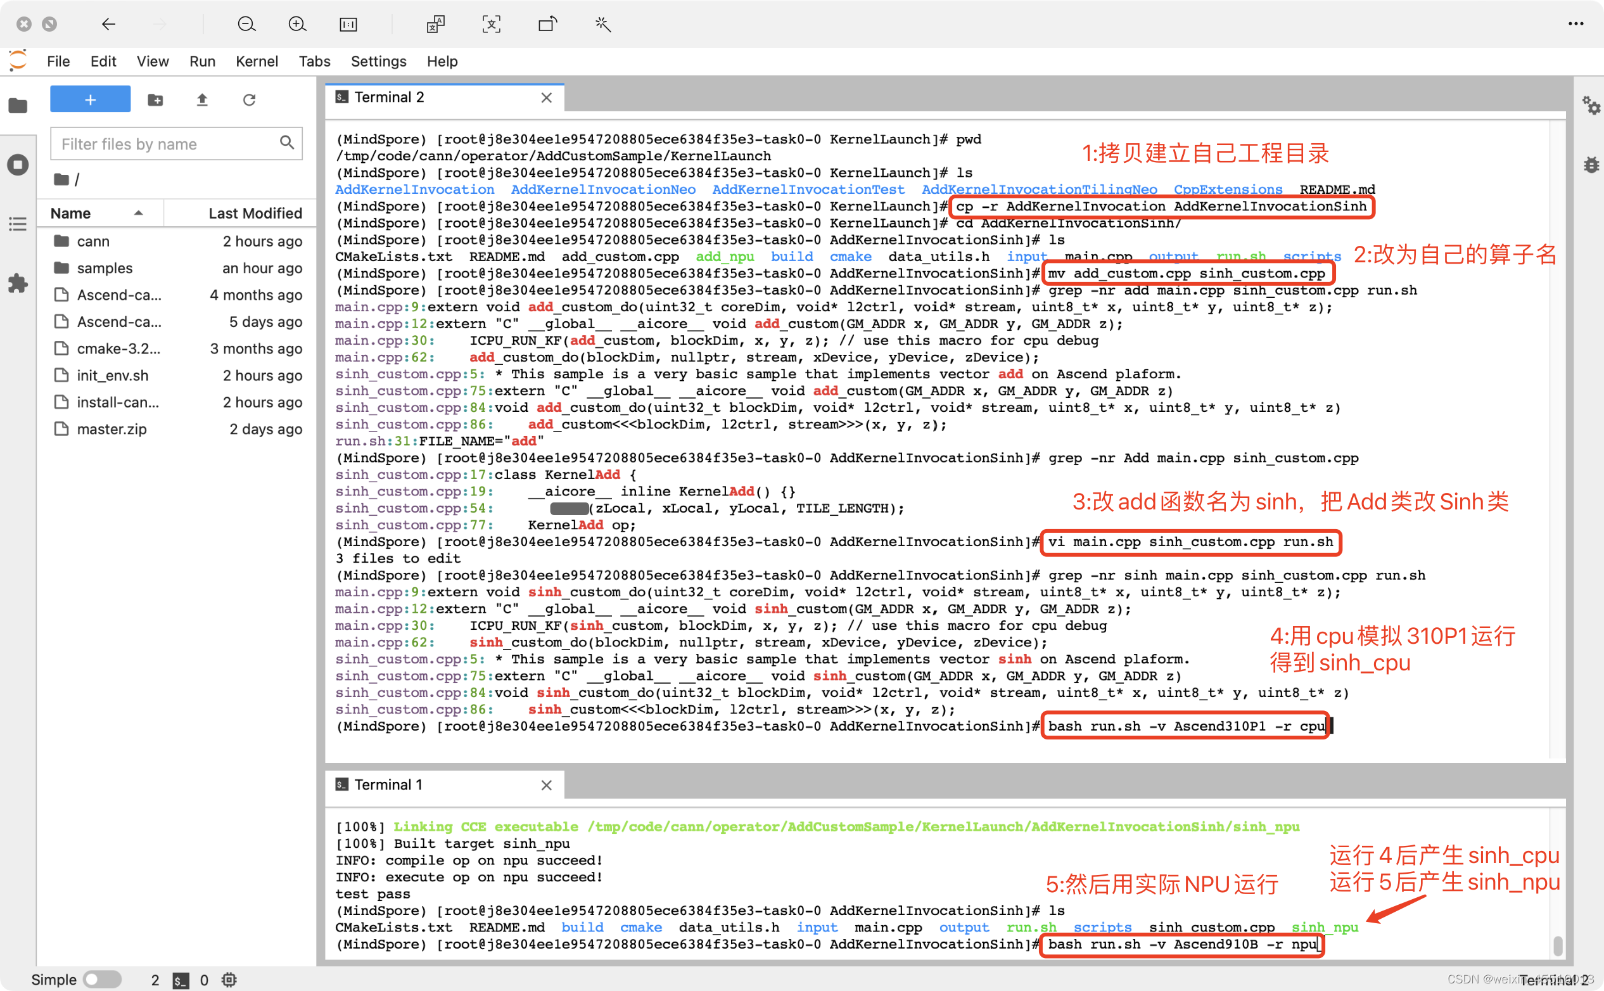The height and width of the screenshot is (991, 1604).
Task: Refresh the file browser list
Action: tap(249, 99)
